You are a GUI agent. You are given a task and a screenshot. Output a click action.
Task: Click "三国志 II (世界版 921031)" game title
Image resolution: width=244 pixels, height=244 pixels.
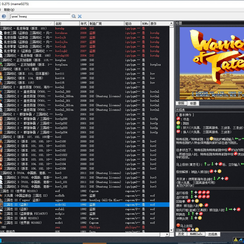19,191
